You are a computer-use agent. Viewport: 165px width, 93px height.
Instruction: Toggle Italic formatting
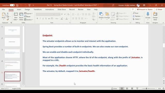[40, 19]
